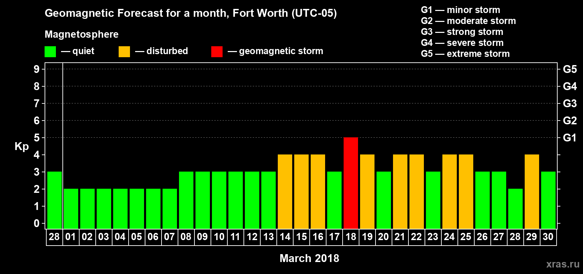Click the date label 13 on the axis
583x274 pixels.
tap(269, 237)
